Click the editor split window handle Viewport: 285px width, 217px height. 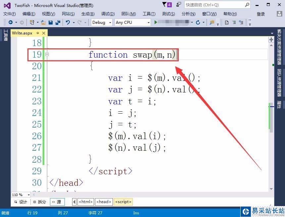point(271,39)
